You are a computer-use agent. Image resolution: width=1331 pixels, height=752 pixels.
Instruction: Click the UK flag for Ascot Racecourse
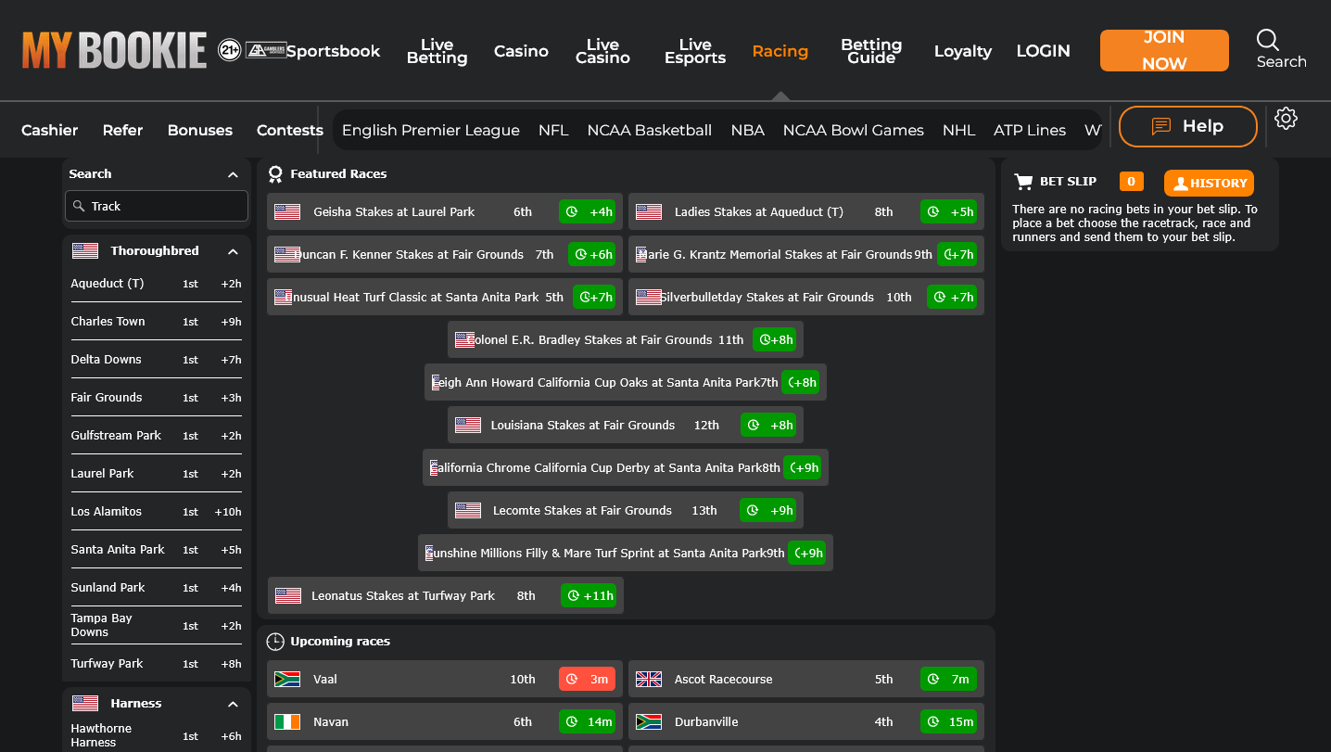pyautogui.click(x=649, y=680)
